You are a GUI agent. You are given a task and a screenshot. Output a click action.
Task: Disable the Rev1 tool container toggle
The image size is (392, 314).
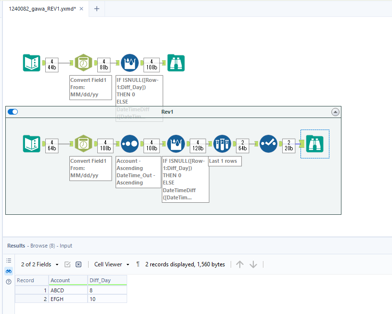pos(13,112)
